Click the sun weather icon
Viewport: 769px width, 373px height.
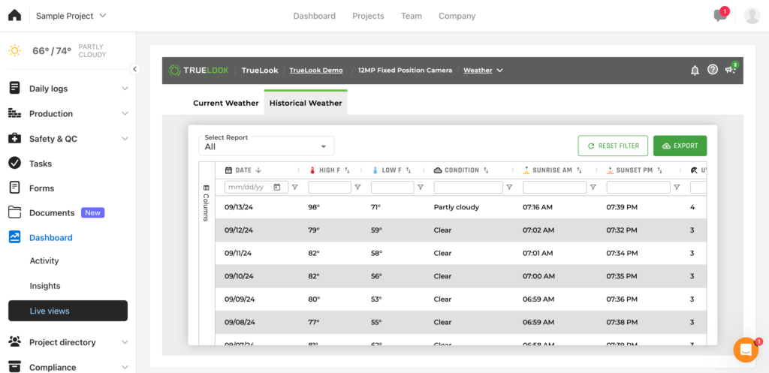point(15,50)
